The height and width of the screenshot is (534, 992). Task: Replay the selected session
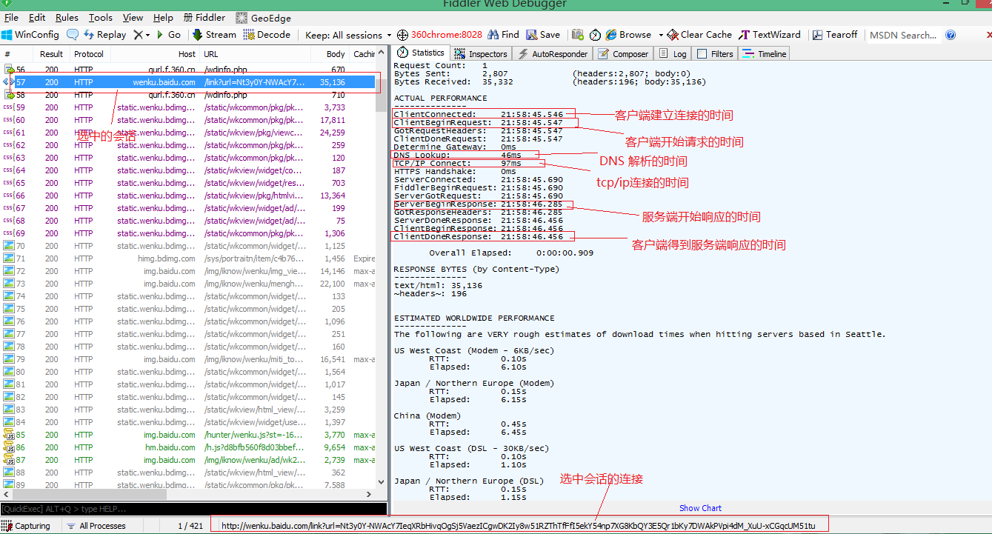tap(105, 35)
